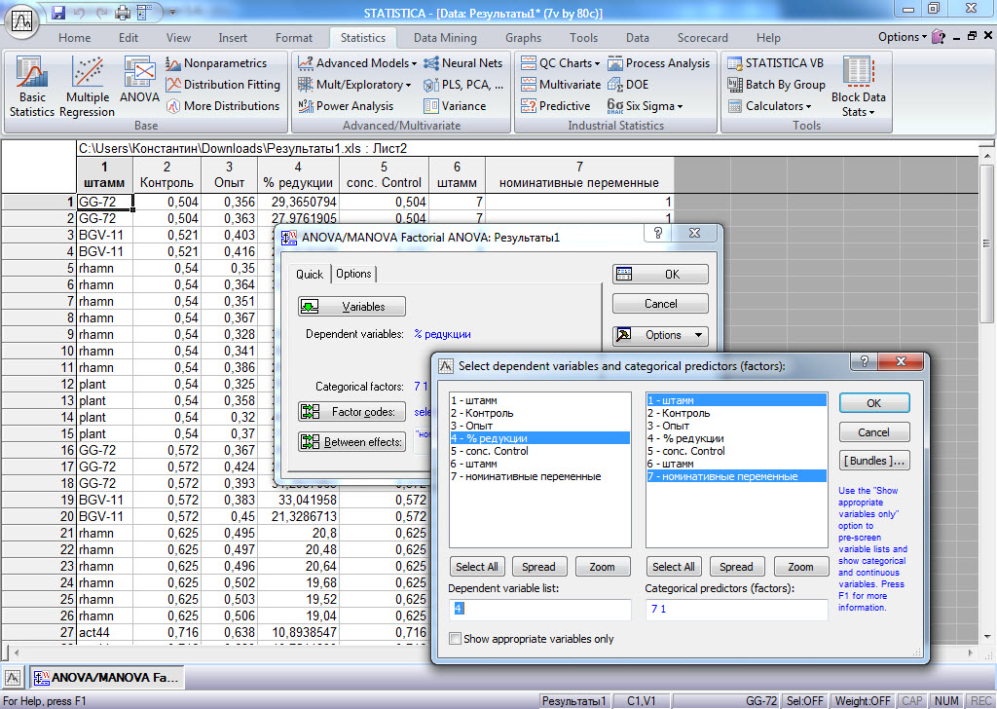Viewport: 997px width, 709px height.
Task: Click the Undo arrow in quick access toolbar
Action: [x=80, y=12]
